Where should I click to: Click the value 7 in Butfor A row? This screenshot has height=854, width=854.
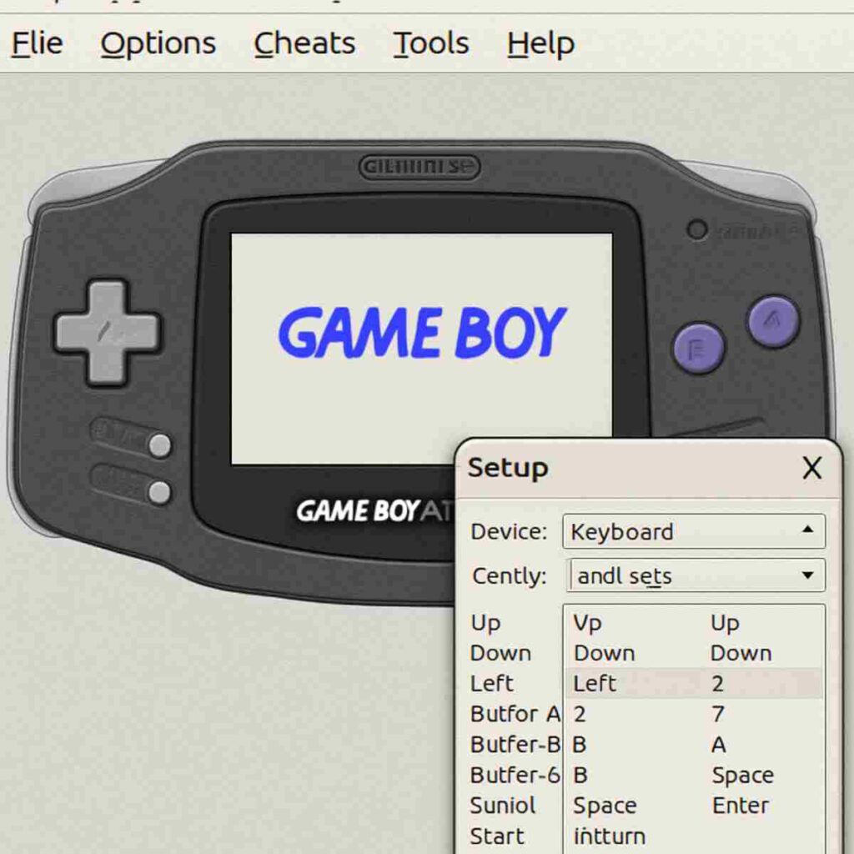pyautogui.click(x=718, y=714)
